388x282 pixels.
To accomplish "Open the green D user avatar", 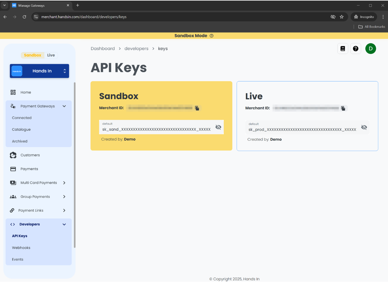I will point(371,49).
